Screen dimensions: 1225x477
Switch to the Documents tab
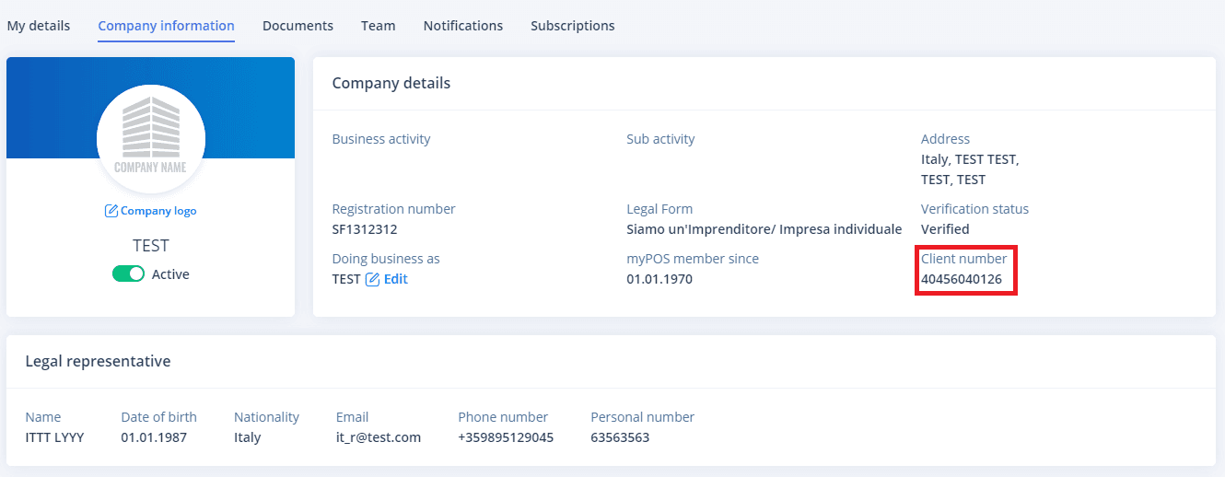(x=297, y=26)
